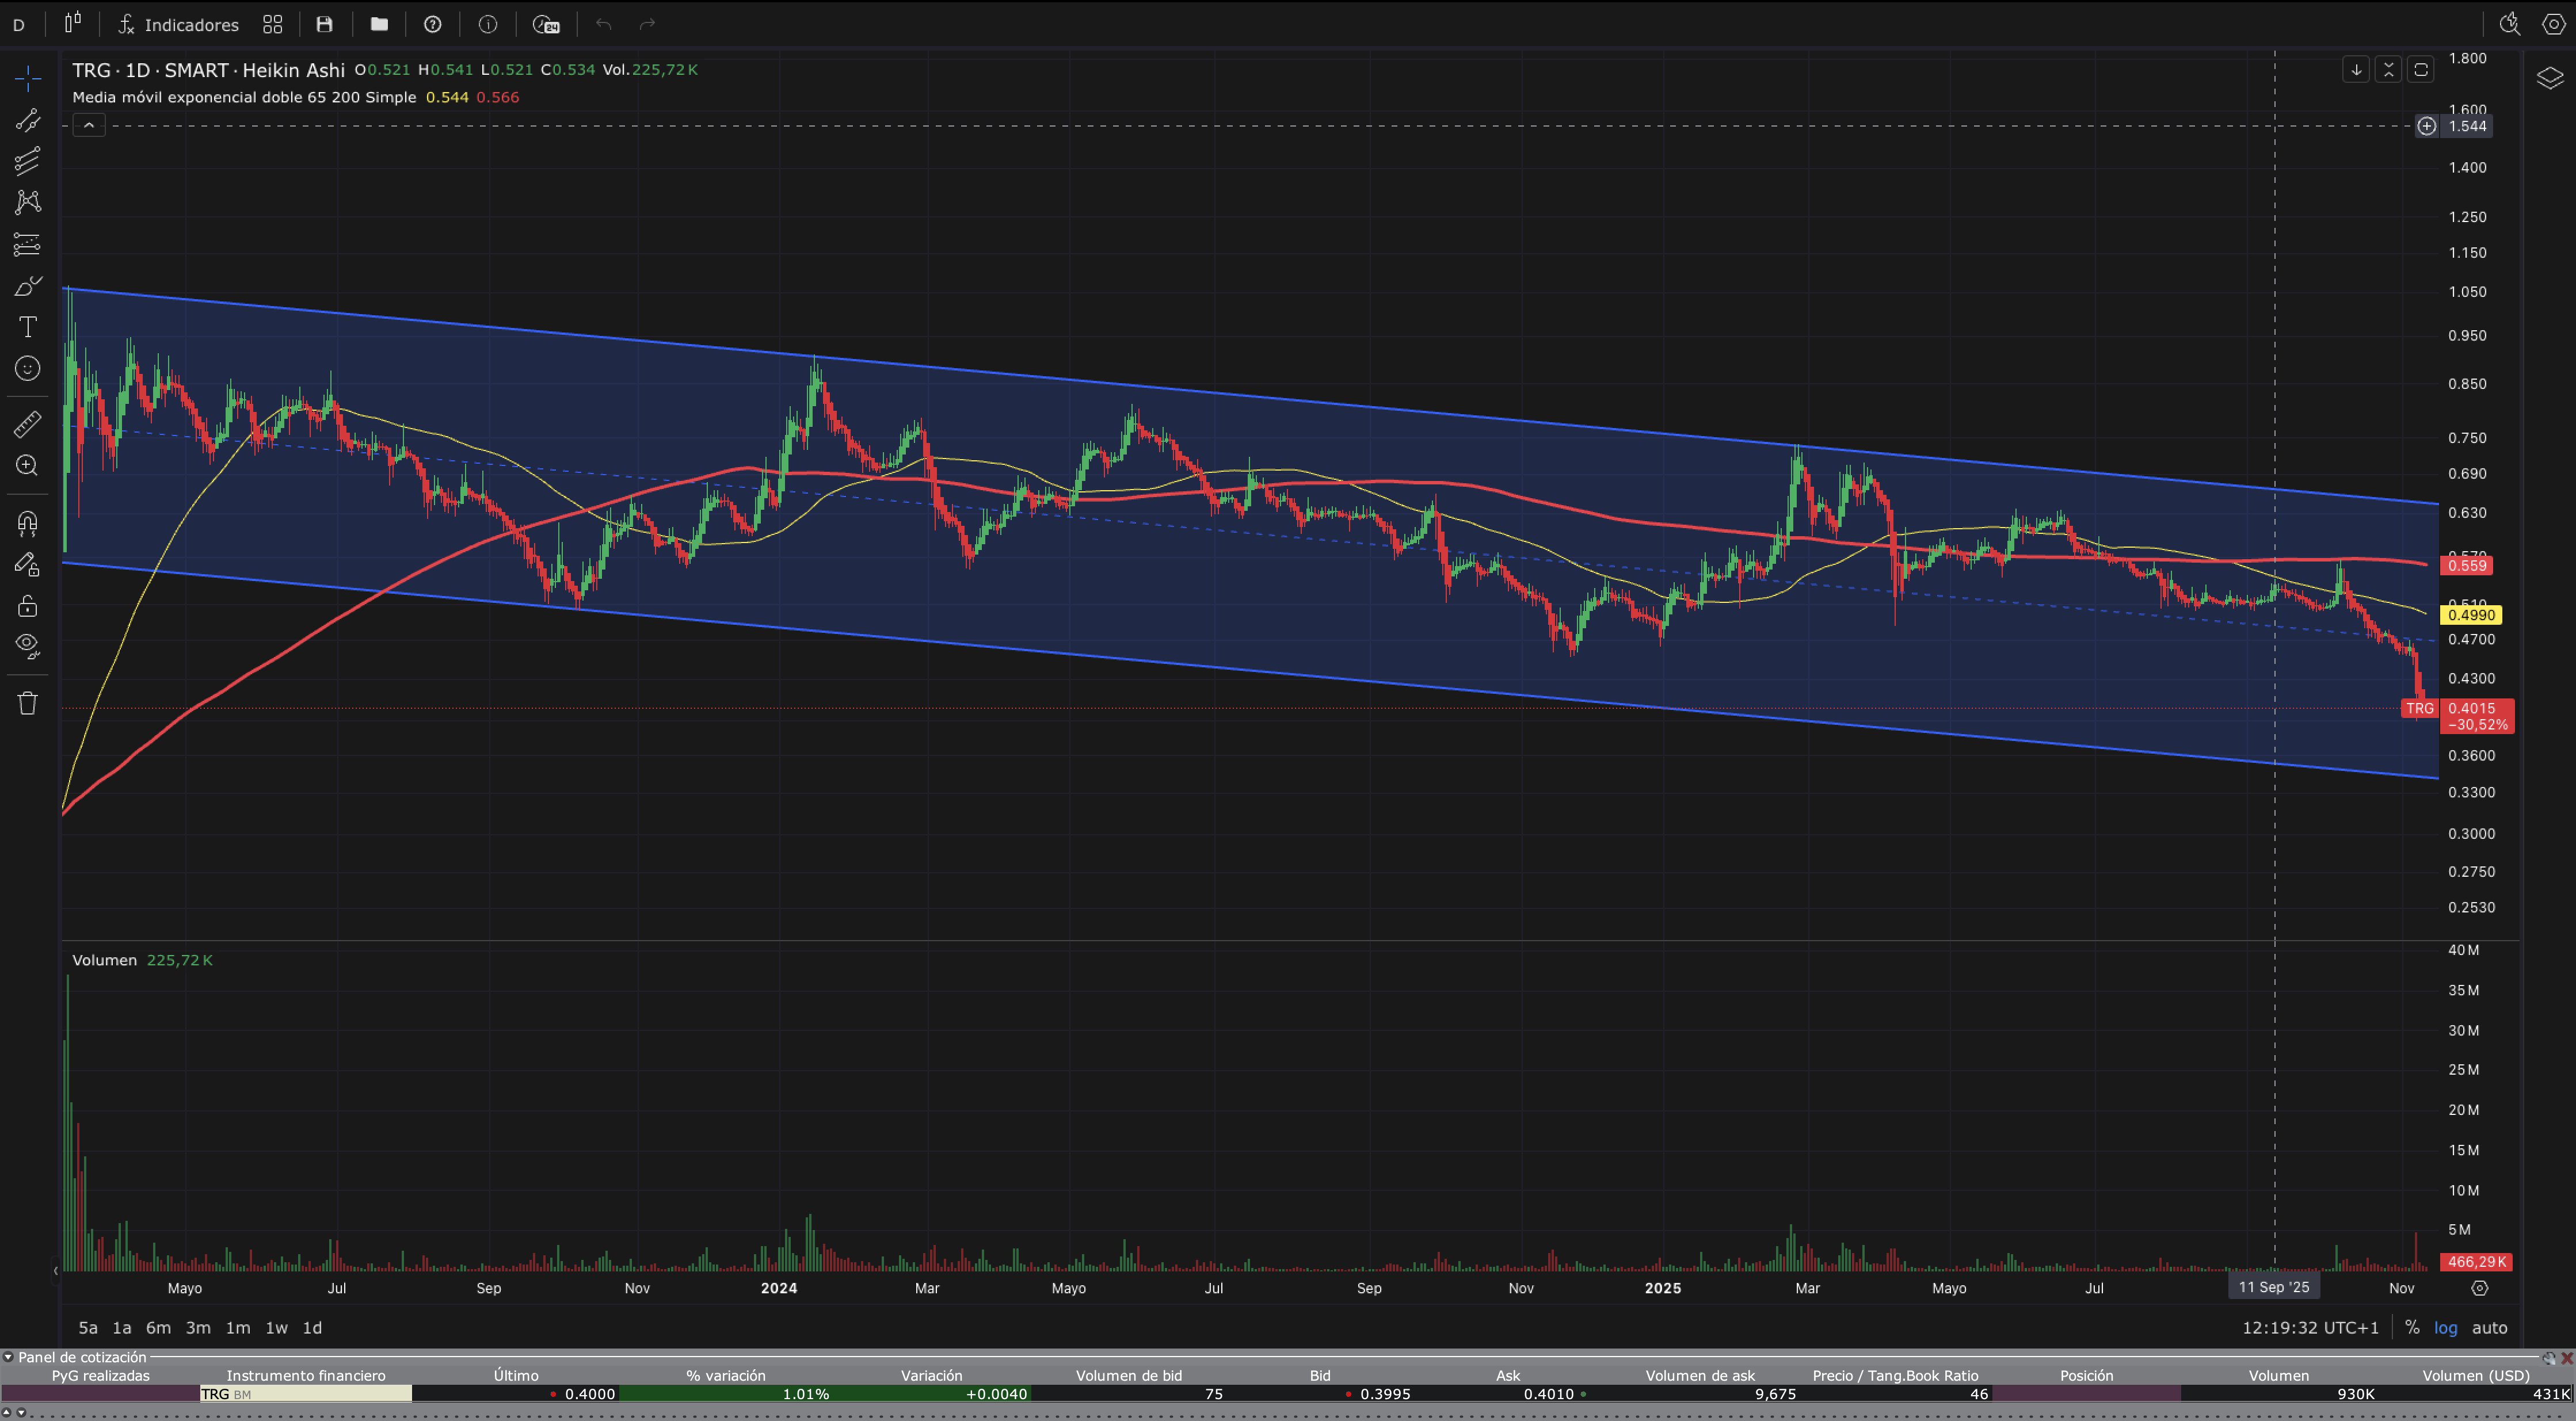
Task: Click the Volumen column header
Action: click(2278, 1375)
